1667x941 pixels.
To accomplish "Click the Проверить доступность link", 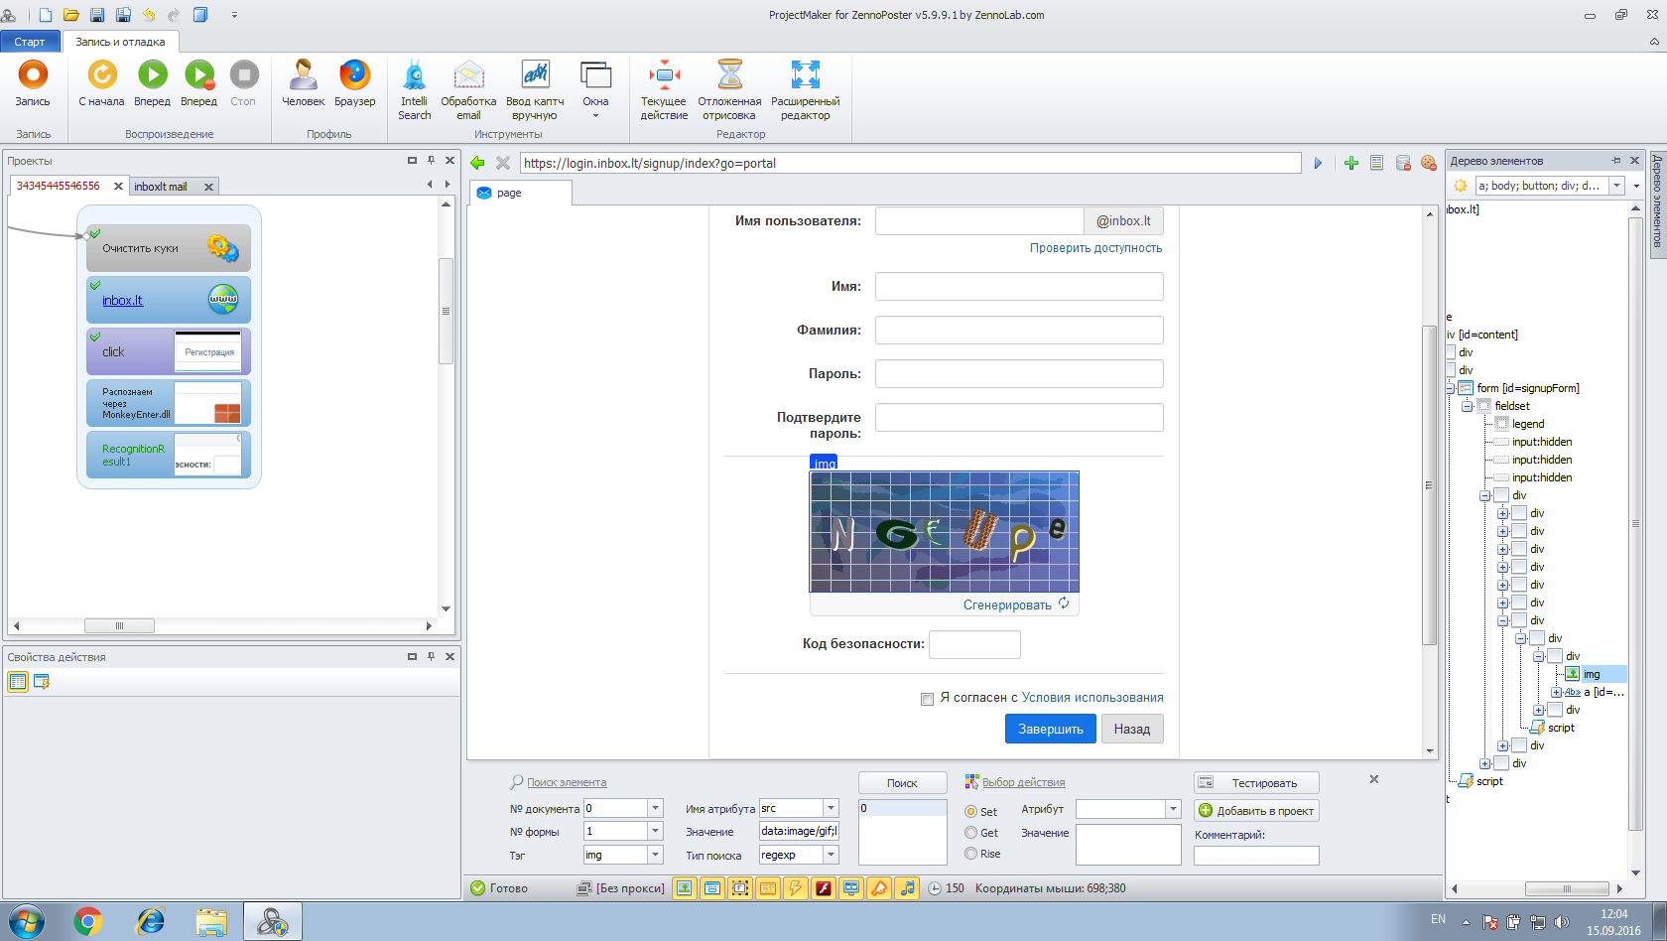I will click(x=1095, y=248).
